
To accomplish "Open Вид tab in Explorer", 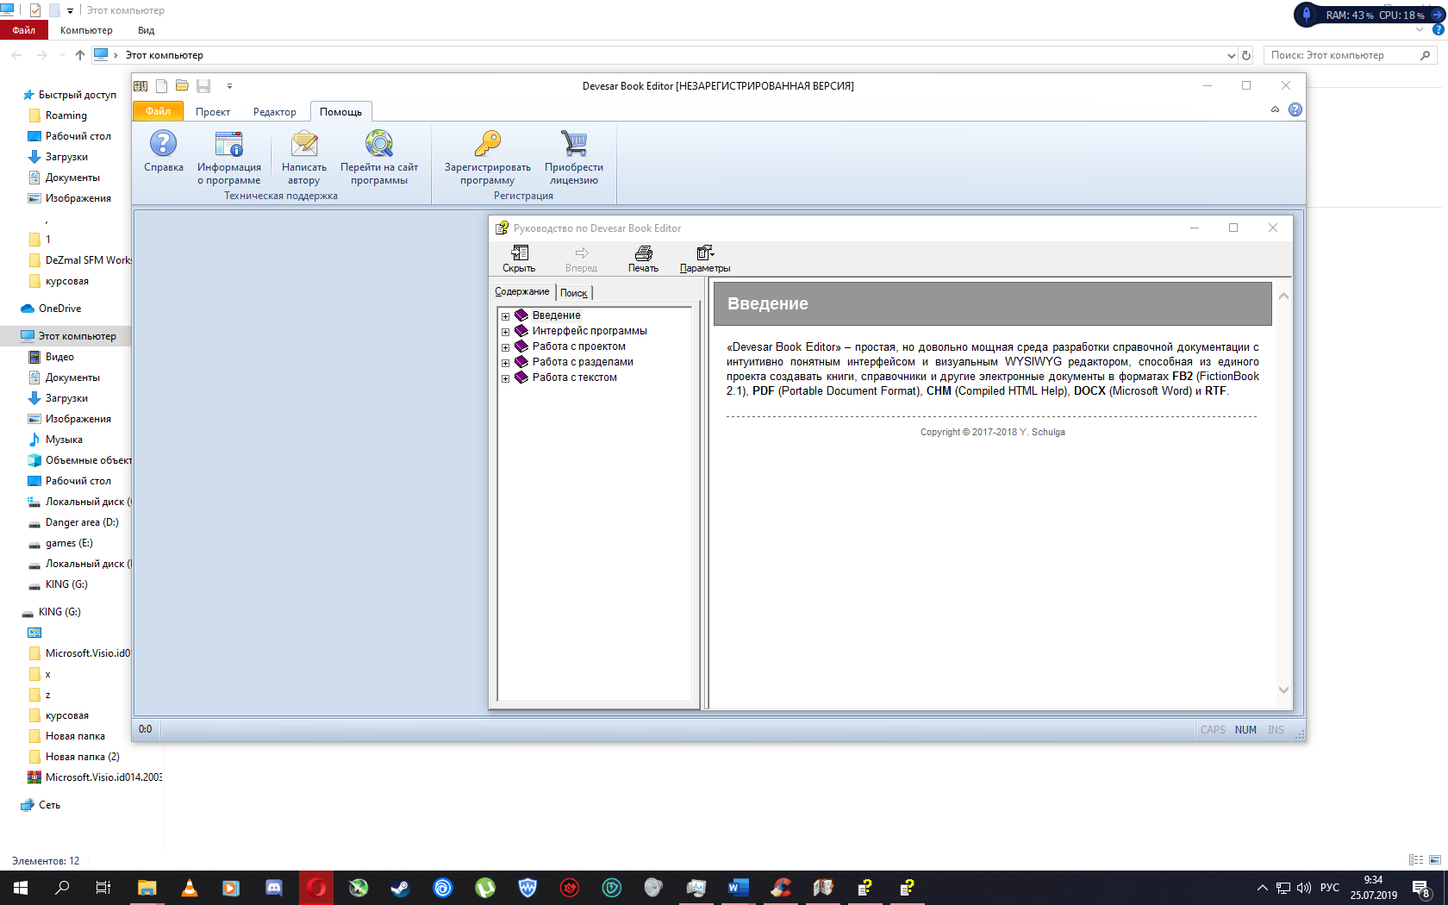I will click(147, 30).
